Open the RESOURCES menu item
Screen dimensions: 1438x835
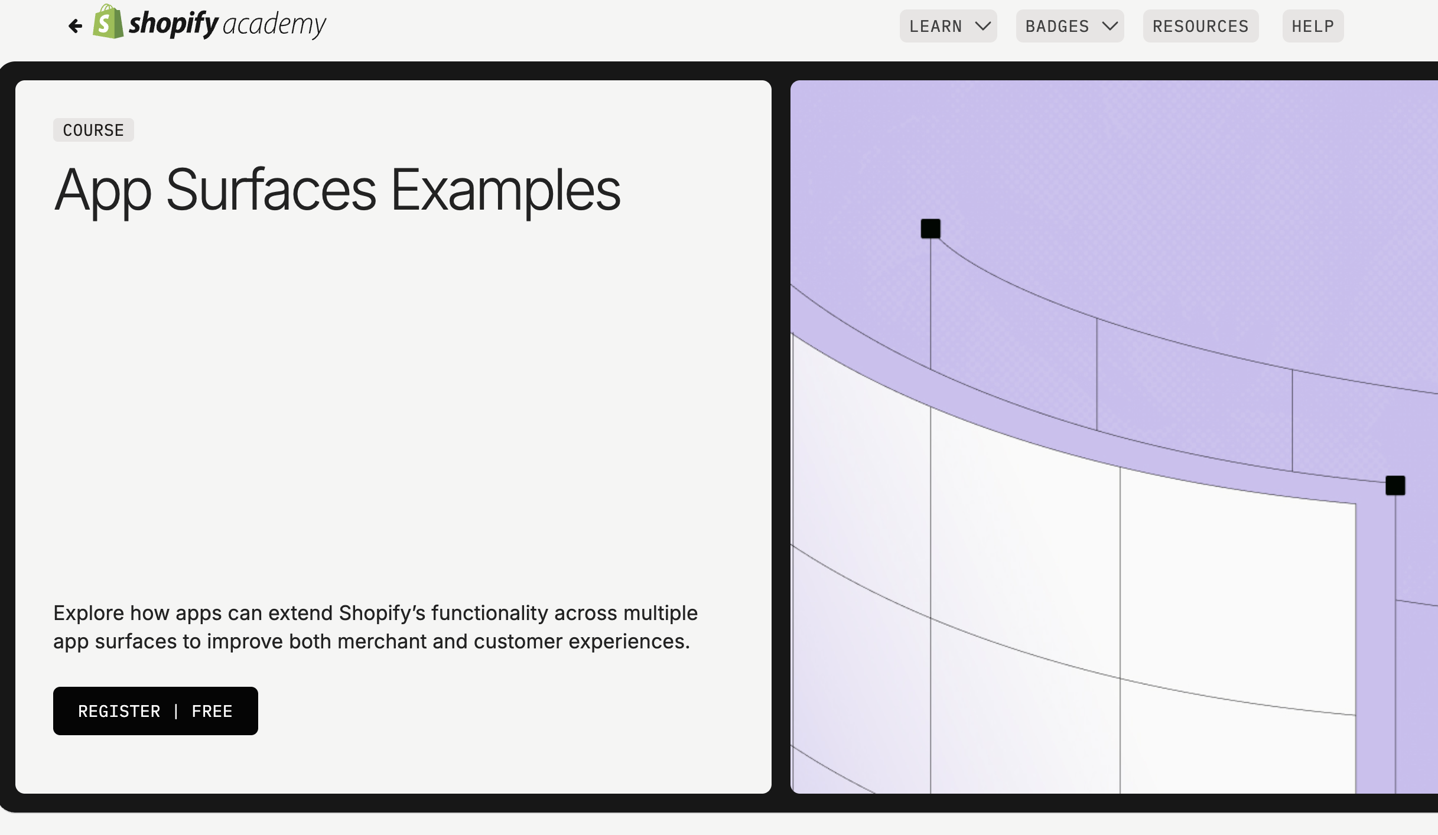pyautogui.click(x=1200, y=26)
